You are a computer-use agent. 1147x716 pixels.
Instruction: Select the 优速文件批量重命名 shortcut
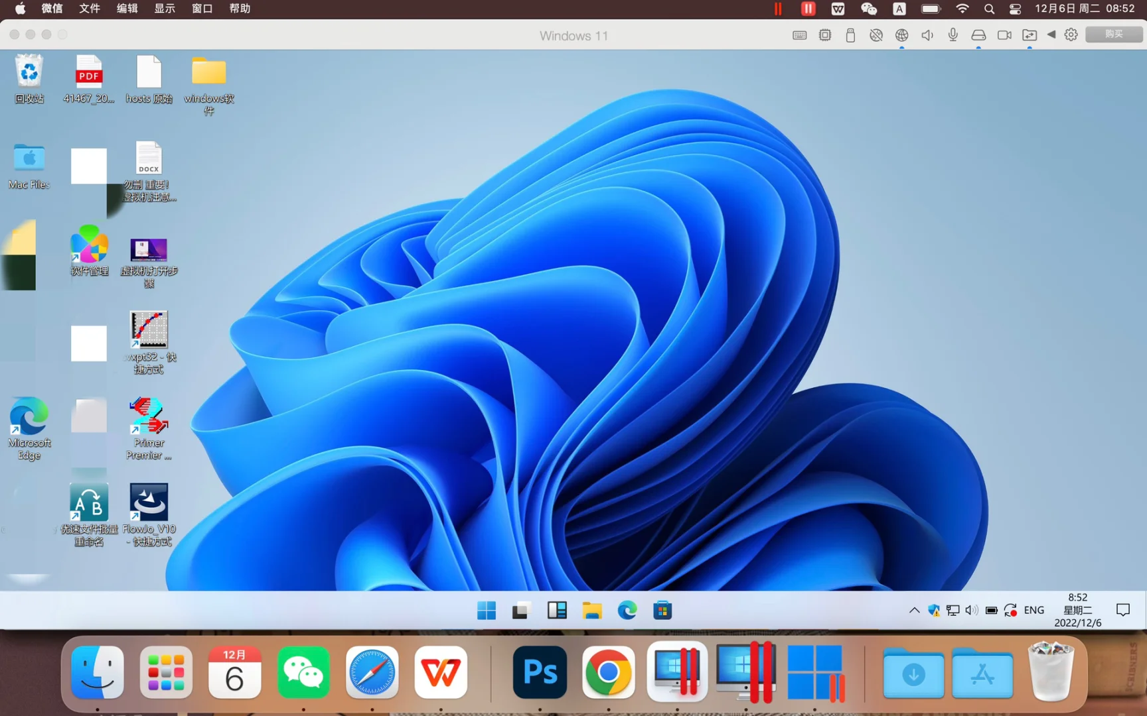tap(89, 514)
